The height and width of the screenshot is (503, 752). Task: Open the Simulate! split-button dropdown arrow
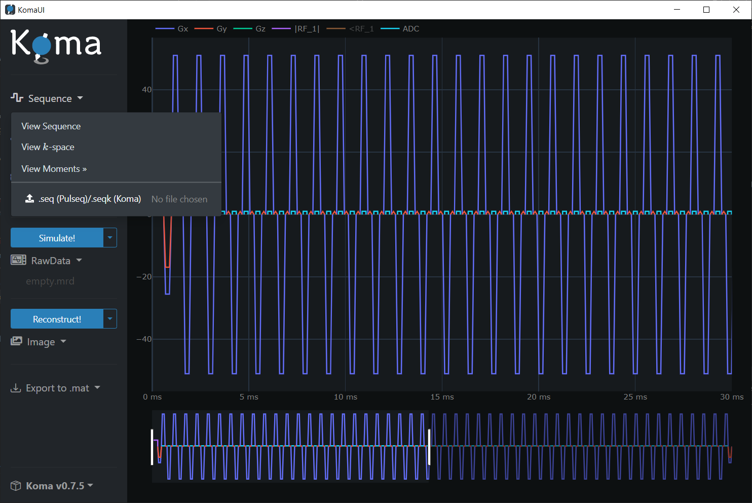pos(110,238)
